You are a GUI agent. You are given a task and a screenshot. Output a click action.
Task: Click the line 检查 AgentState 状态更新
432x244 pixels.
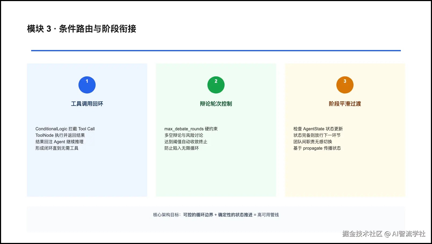tap(318, 129)
